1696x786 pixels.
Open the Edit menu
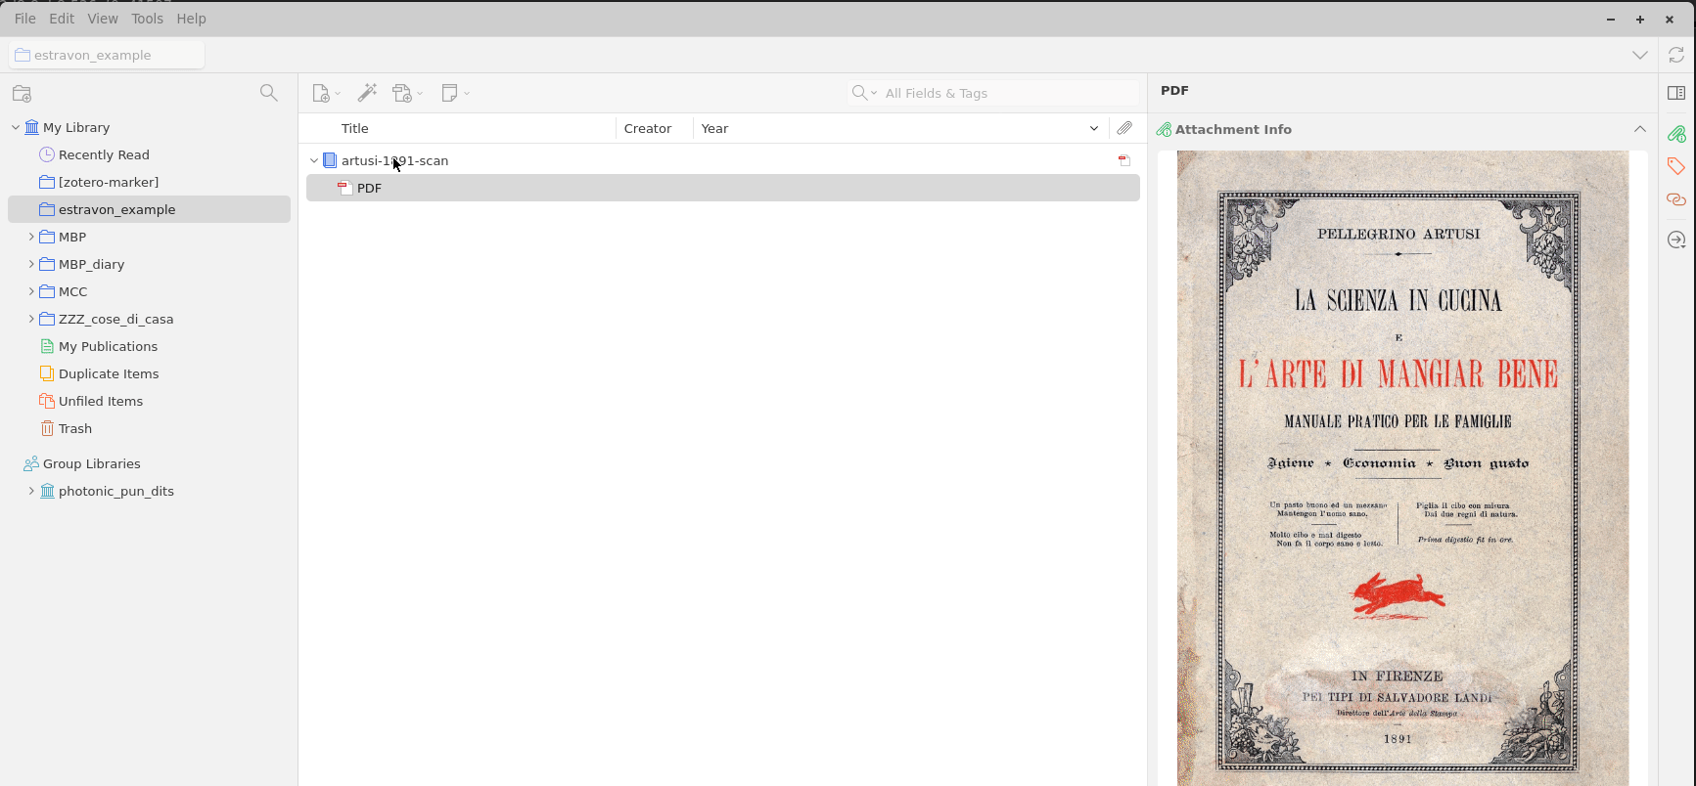click(62, 19)
